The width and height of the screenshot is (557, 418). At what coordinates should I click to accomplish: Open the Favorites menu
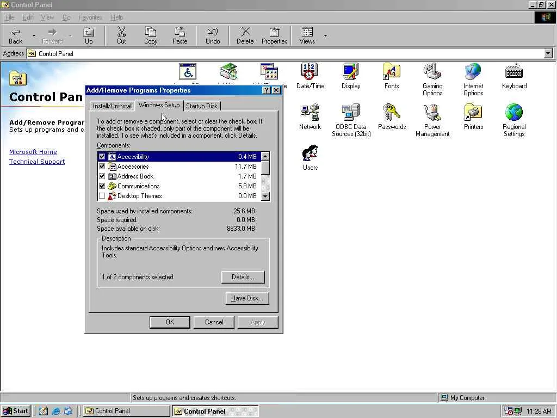90,17
